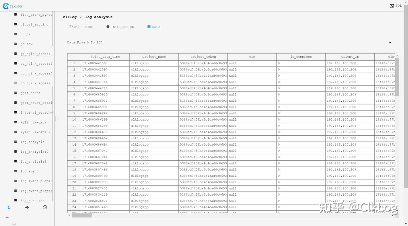The height and width of the screenshot is (226, 408).
Task: Select the cell with value 1716803686264
Action: (x=105, y=113)
